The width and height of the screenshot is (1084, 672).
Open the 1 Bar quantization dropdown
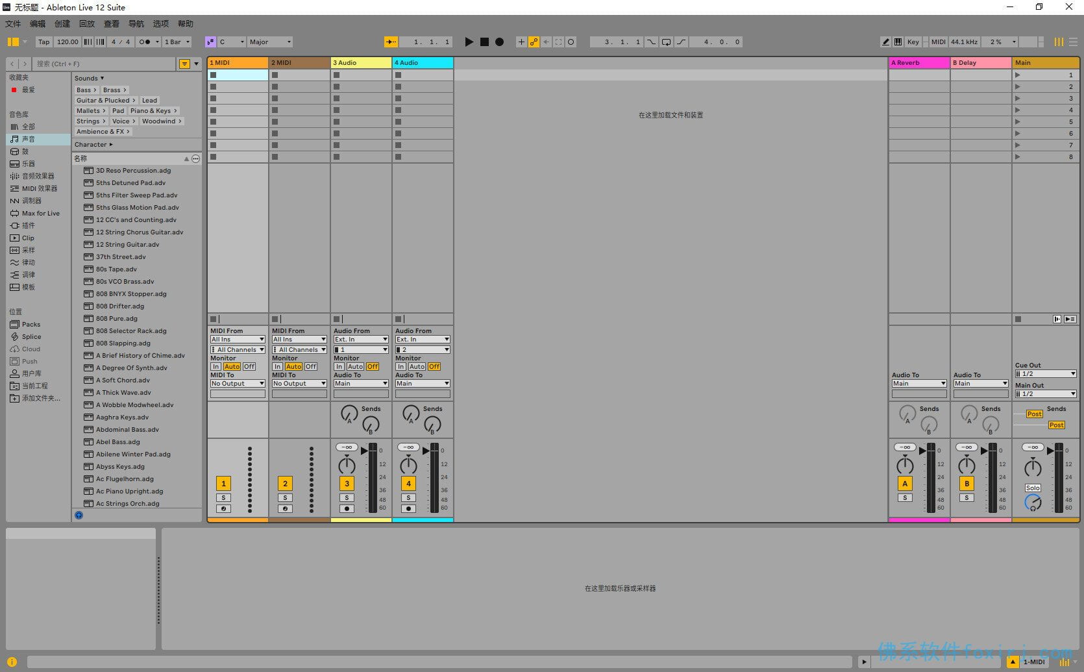[177, 42]
